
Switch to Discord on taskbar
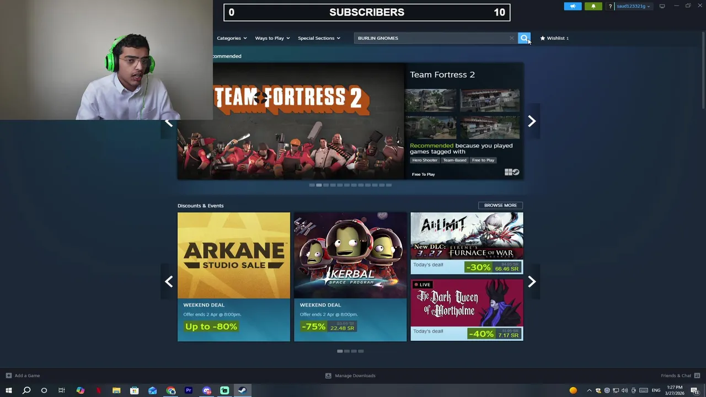[x=207, y=390]
